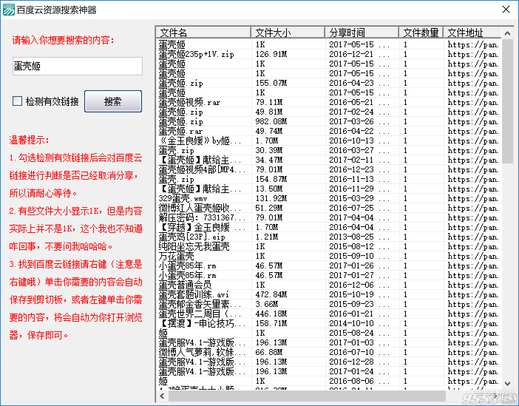Click the 搜索 button
Screen dimensions: 519x406
(x=113, y=101)
